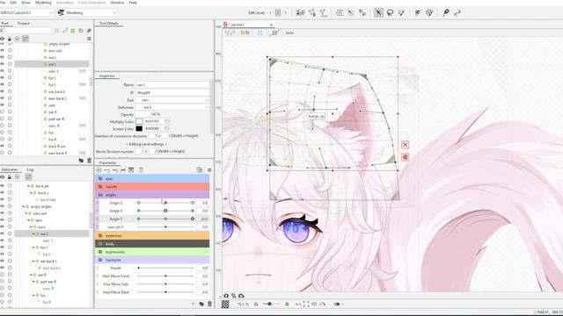Collapse 'ears sad' deformer tree node
The height and width of the screenshot is (316, 563).
point(26,213)
